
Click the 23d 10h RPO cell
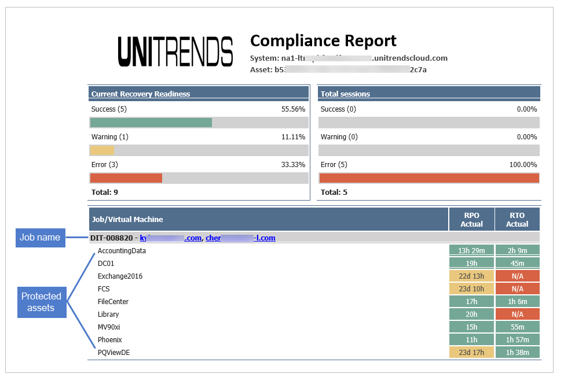[x=471, y=288]
